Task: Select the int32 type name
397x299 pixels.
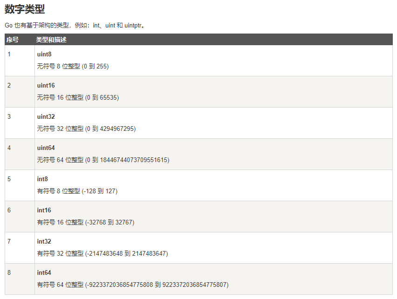Action: (x=44, y=241)
